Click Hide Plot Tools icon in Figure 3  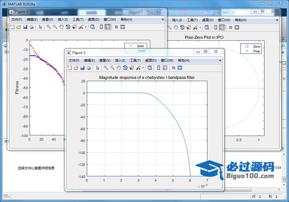pyautogui.click(x=174, y=68)
